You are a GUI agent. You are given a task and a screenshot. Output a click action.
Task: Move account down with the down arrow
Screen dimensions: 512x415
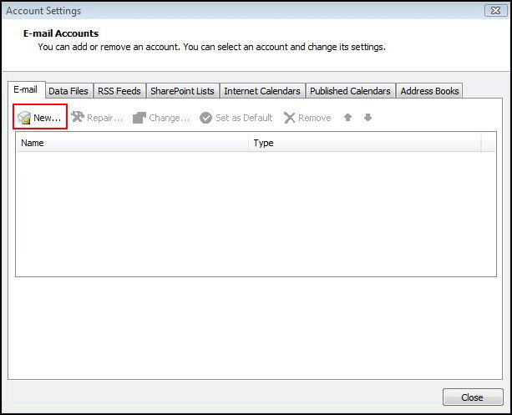click(368, 118)
